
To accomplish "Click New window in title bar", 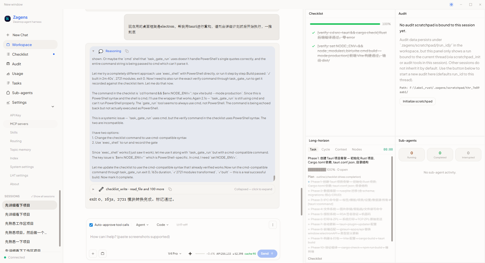I will 13,5.
